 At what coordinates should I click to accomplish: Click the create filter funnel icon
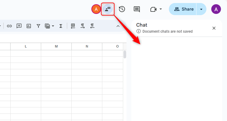coord(38,26)
